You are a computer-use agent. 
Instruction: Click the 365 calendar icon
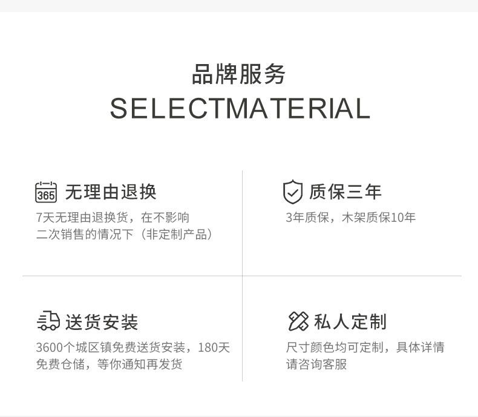(x=46, y=192)
